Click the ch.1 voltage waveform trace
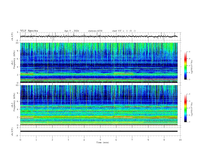This screenshot has height=157, width=203. click(99, 36)
